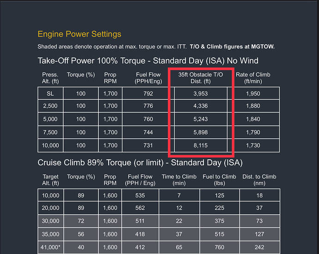Screen dimensions: 319x254
Task: Click the 1,730 rate of climb cell
Action: coord(253,145)
